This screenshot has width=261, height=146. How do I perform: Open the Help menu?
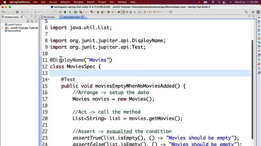pos(133,2)
